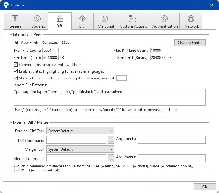The height and width of the screenshot is (193, 219).
Task: Switch to the Updates tab icon
Action: click(37, 19)
